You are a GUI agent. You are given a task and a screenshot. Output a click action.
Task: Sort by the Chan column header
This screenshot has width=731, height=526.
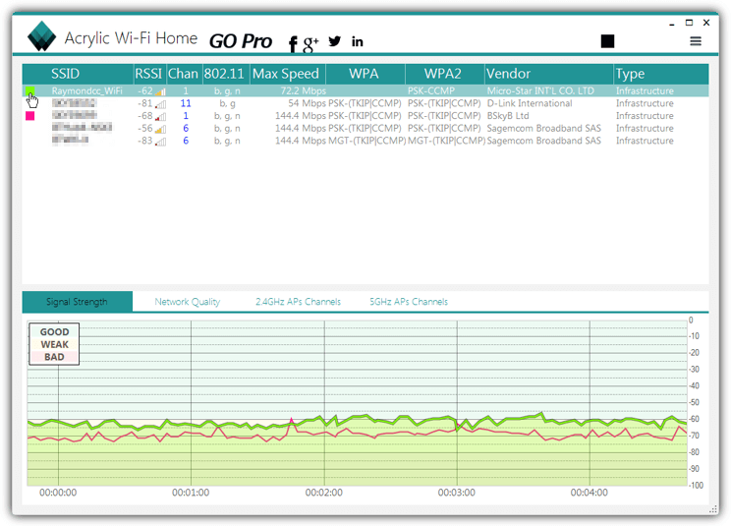pos(183,74)
